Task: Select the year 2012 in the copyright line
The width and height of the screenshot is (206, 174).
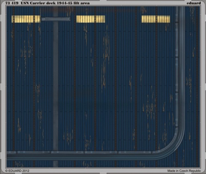Action: (26, 171)
